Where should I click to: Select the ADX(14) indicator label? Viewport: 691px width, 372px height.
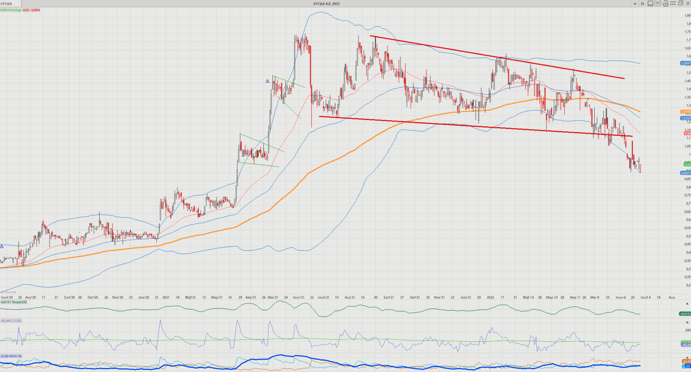tap(11, 356)
